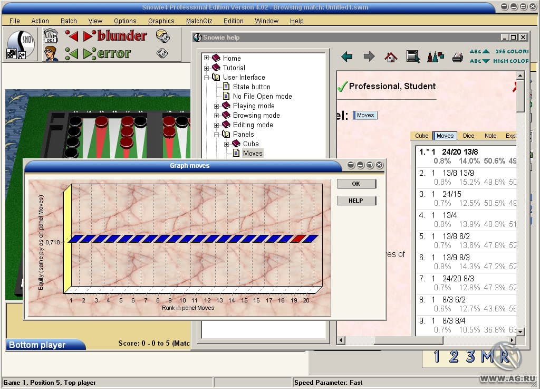540x389 pixels.
Task: Expand the Playing mode node
Action: click(216, 106)
